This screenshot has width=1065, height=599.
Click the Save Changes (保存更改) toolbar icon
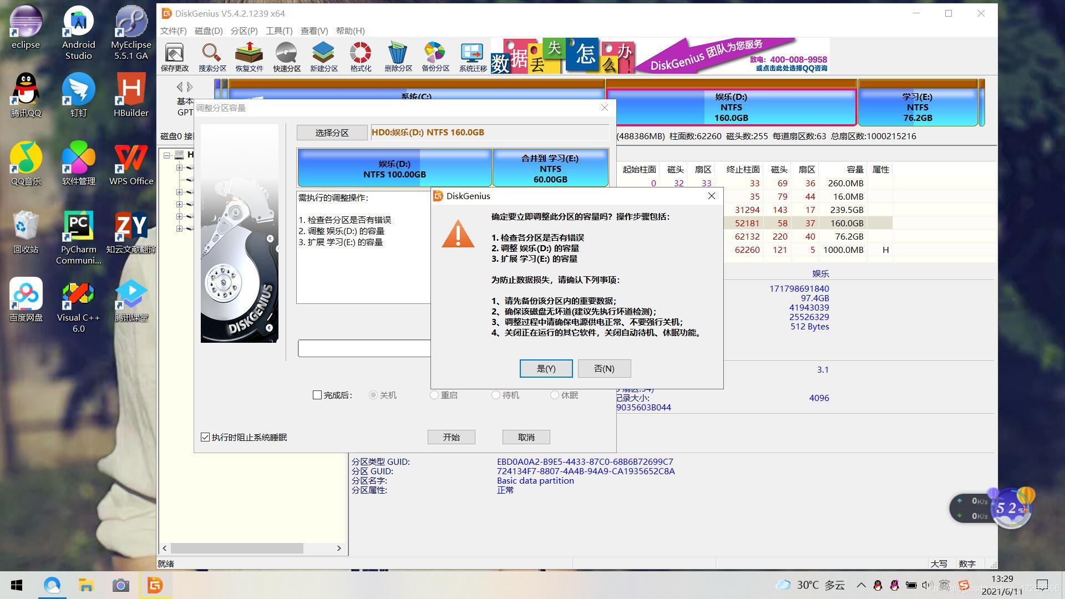174,57
